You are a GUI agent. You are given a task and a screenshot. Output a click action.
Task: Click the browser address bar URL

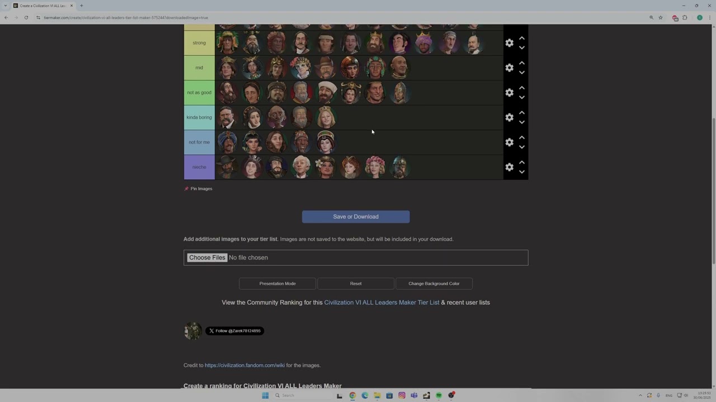click(126, 18)
